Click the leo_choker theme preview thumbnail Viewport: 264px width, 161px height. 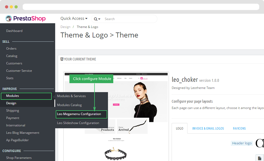point(116,116)
